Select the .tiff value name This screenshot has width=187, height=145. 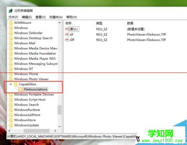click(x=72, y=40)
